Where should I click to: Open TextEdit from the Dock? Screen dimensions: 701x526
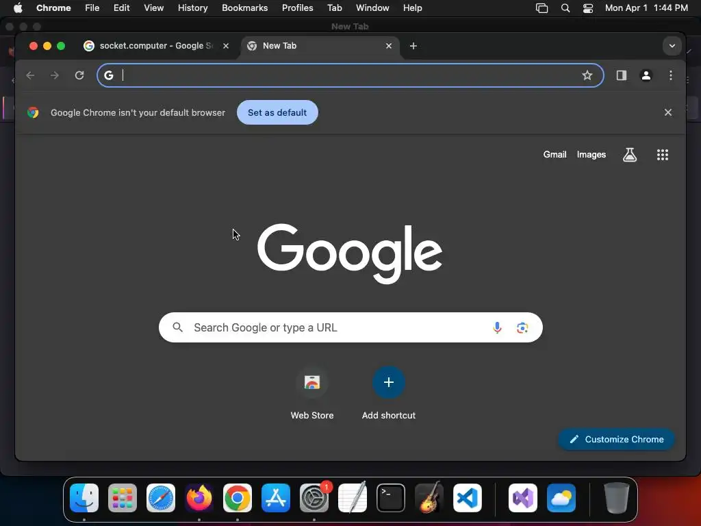click(353, 498)
